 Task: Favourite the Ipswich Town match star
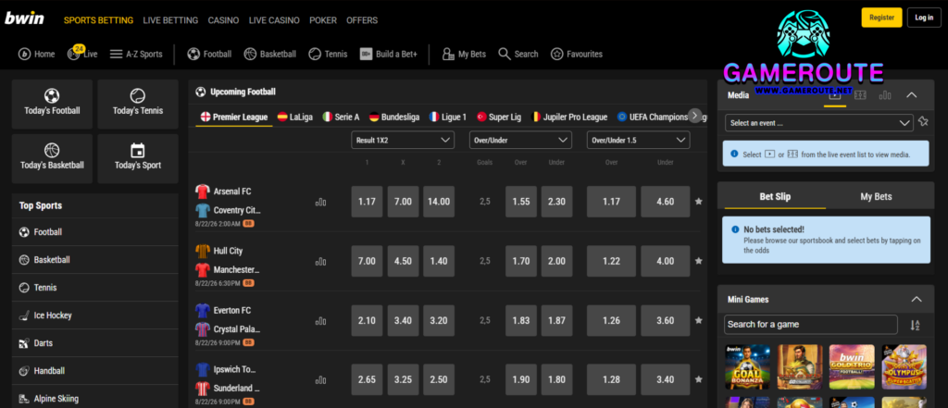tap(699, 379)
